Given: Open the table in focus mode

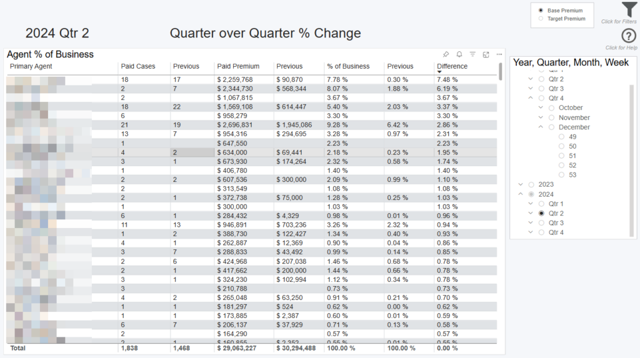Looking at the screenshot, I should [486, 55].
